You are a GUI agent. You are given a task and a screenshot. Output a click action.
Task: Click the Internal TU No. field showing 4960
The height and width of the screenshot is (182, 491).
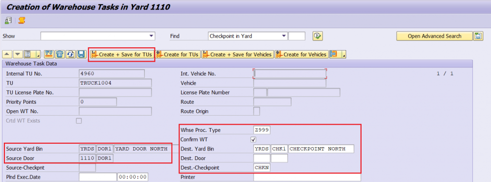click(x=112, y=74)
